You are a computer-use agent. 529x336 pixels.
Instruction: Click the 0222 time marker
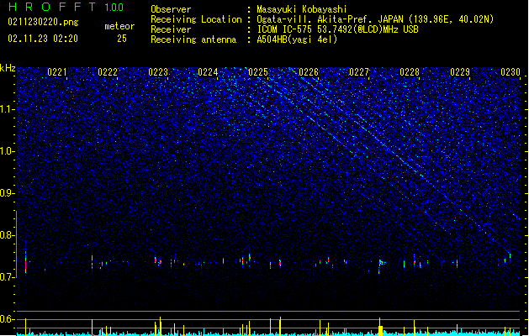[x=108, y=71]
